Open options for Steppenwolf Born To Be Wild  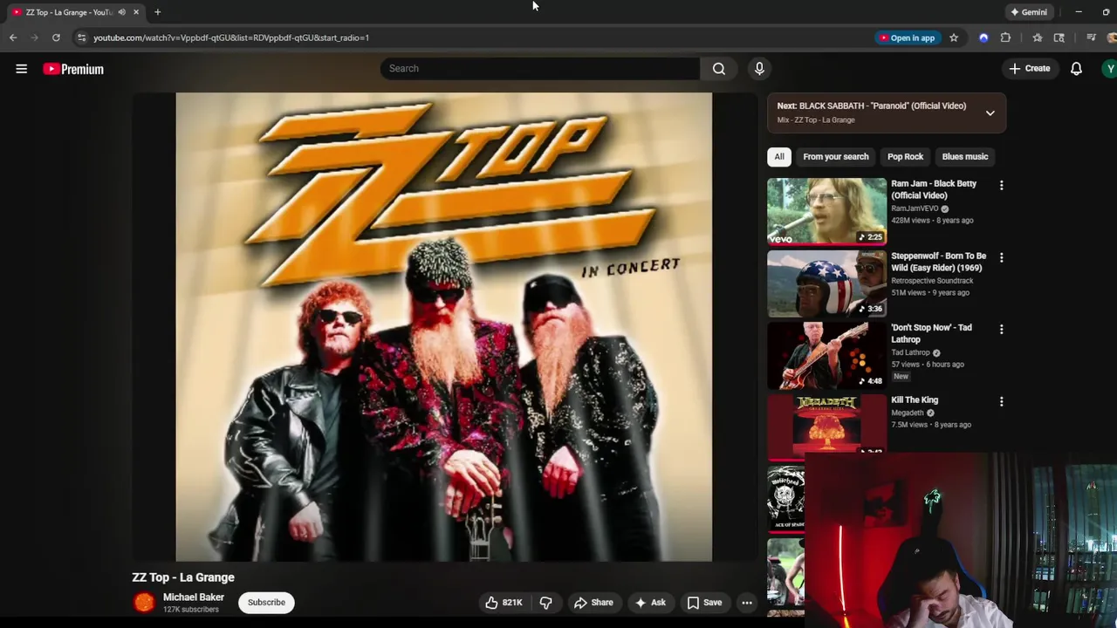[1001, 257]
